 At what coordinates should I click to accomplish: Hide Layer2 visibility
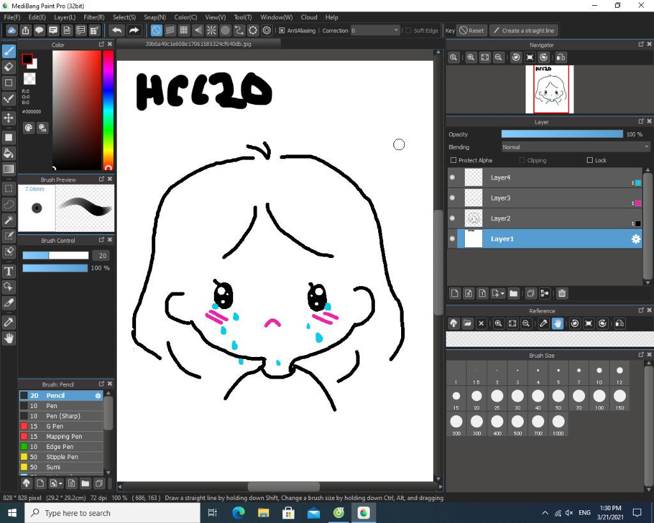tap(452, 218)
